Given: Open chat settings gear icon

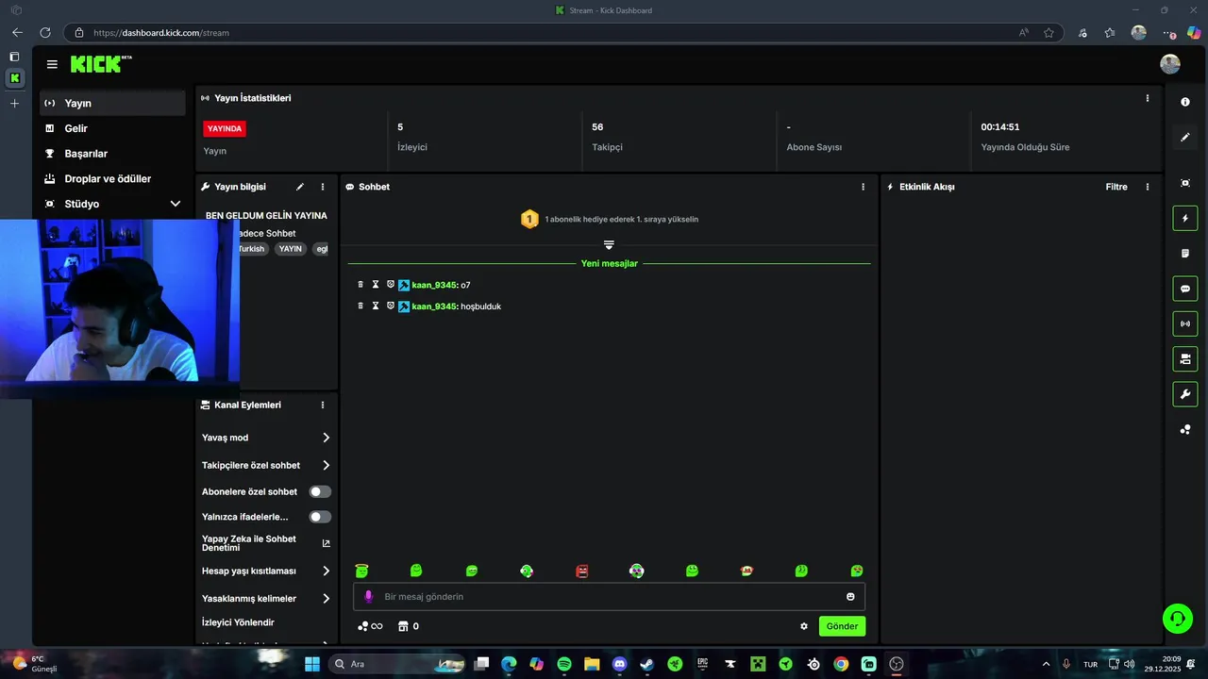Looking at the screenshot, I should coord(804,626).
